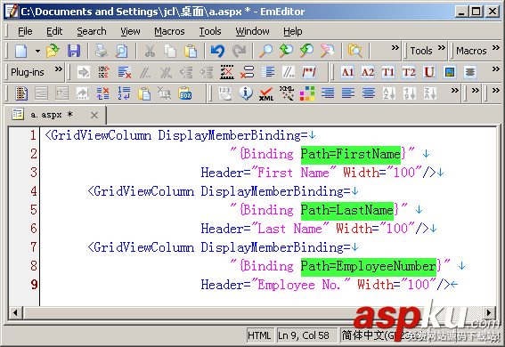This screenshot has height=347, width=505.
Task: Click highlighted Path=FirstName text
Action: [x=350, y=154]
